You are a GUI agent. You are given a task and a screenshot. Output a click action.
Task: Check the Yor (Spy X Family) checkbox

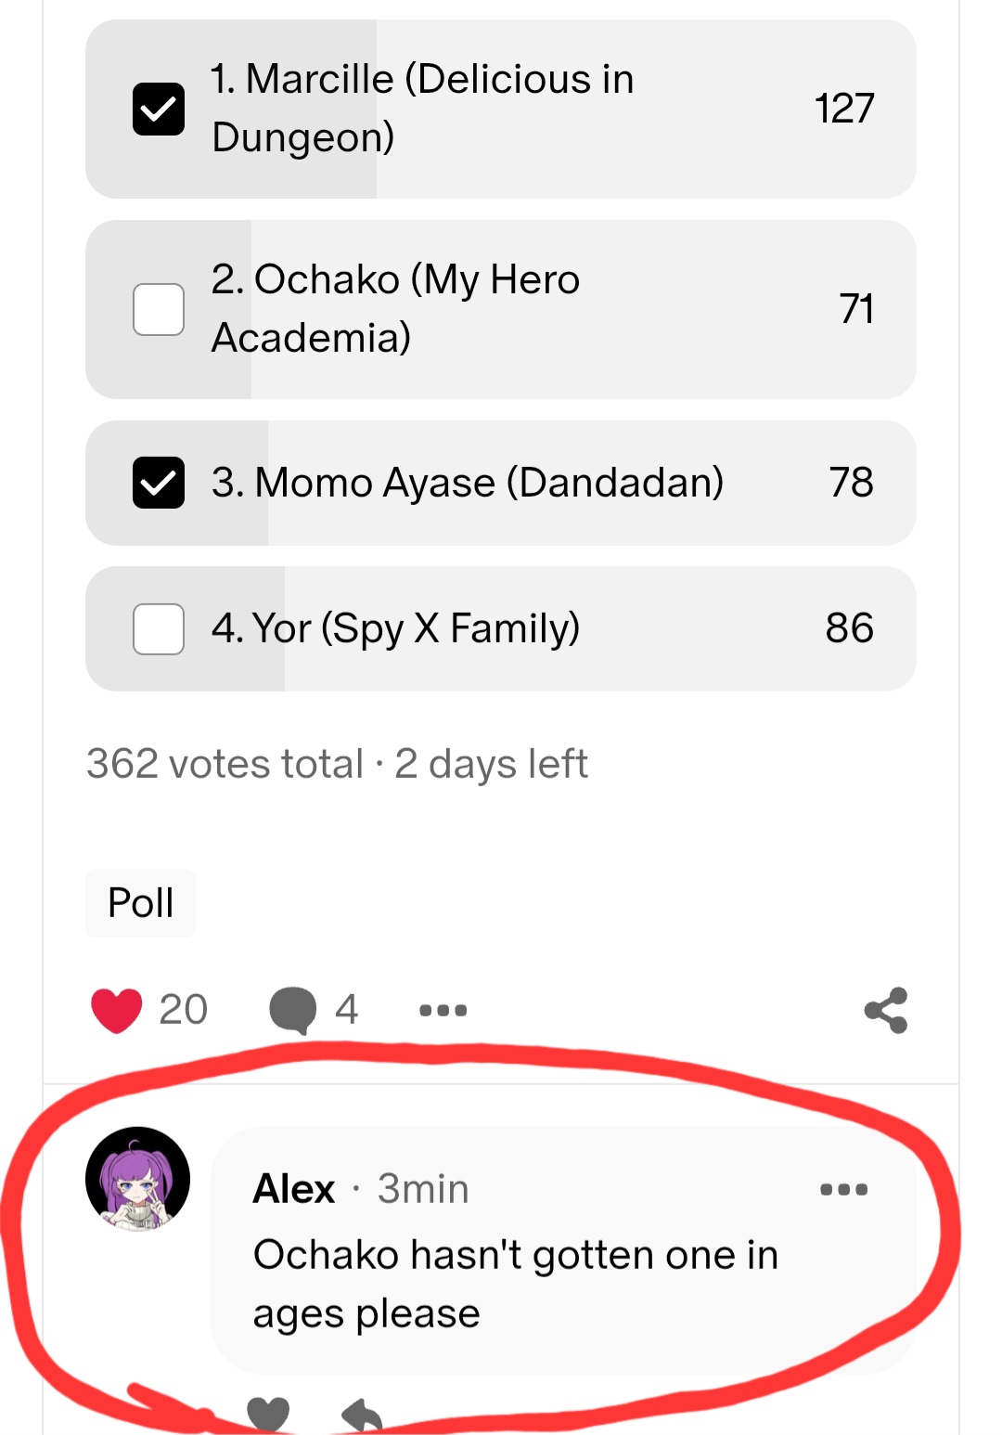(x=159, y=628)
